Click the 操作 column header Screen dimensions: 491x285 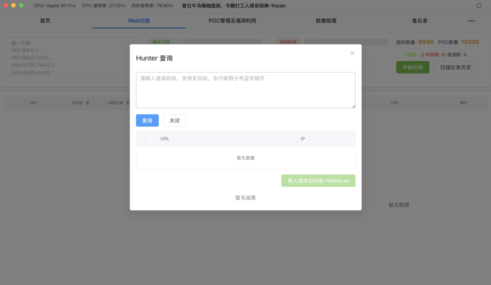[x=463, y=103]
